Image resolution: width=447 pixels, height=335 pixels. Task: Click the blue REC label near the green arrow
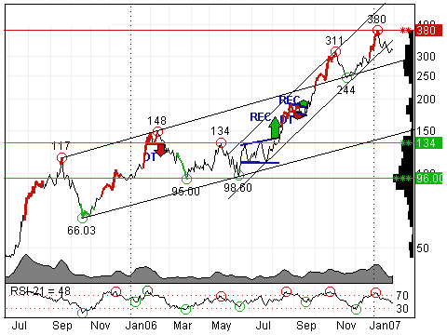click(x=261, y=117)
